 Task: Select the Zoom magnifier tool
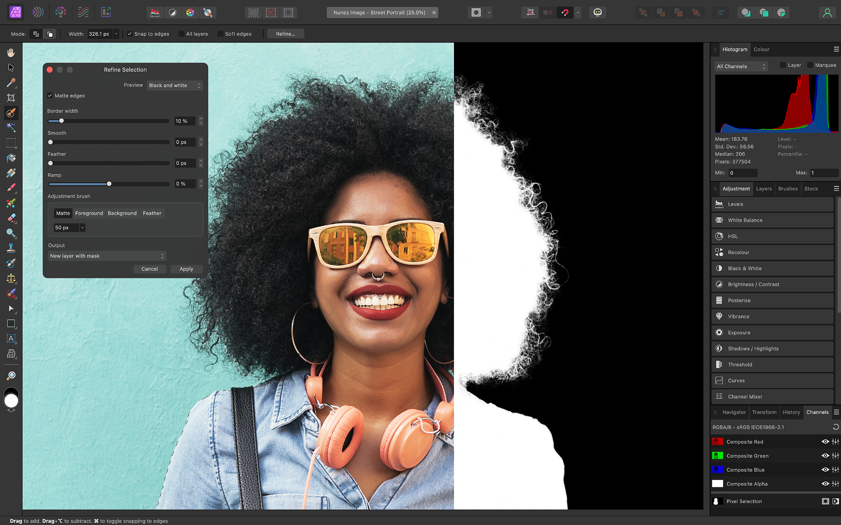coord(11,375)
